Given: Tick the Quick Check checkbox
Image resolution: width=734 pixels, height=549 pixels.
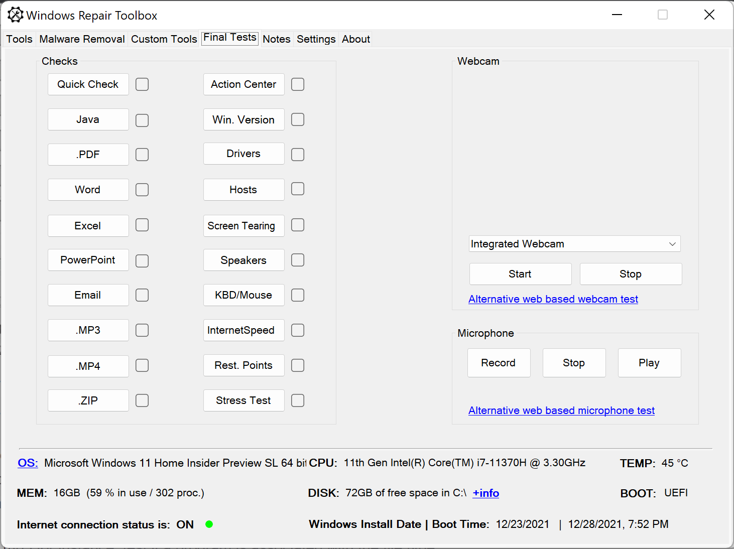Looking at the screenshot, I should (x=142, y=84).
